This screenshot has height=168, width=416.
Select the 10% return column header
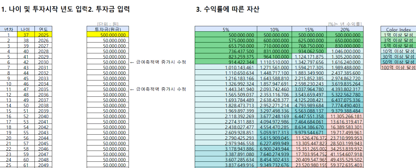point(274,29)
